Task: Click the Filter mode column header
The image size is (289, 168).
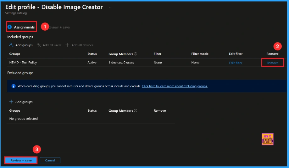Action: tap(200, 54)
